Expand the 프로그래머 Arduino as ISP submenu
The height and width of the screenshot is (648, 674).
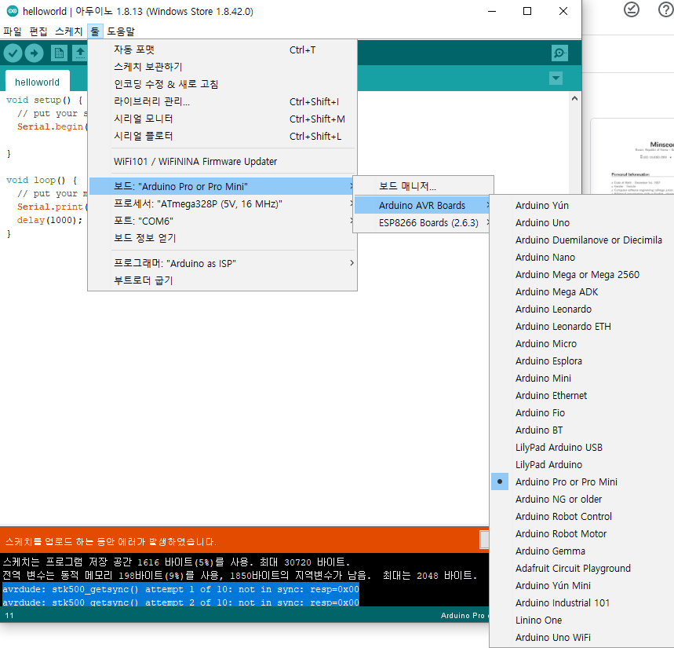point(223,263)
